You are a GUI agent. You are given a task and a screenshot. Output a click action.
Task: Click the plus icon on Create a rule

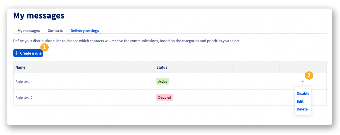tap(17, 53)
